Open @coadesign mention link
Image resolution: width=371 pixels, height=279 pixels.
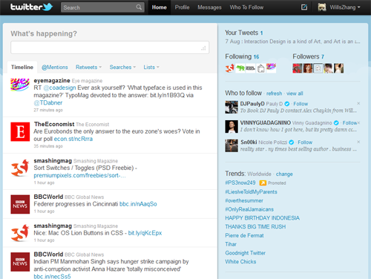(x=59, y=88)
